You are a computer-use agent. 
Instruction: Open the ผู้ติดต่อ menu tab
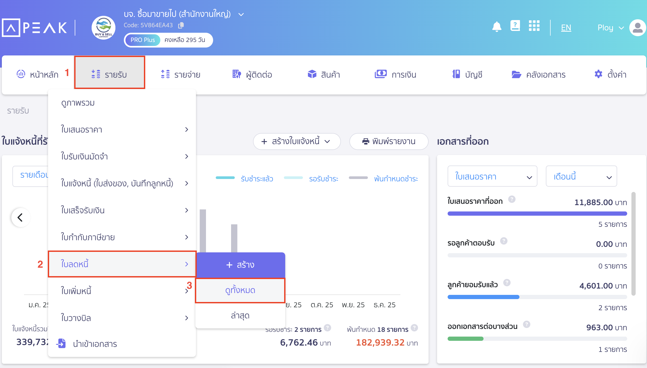point(252,74)
